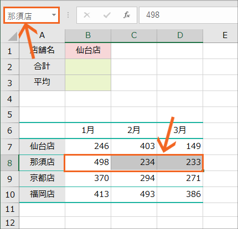238x229 pixels.
Task: Click the cell with value 234
Action: [x=134, y=163]
